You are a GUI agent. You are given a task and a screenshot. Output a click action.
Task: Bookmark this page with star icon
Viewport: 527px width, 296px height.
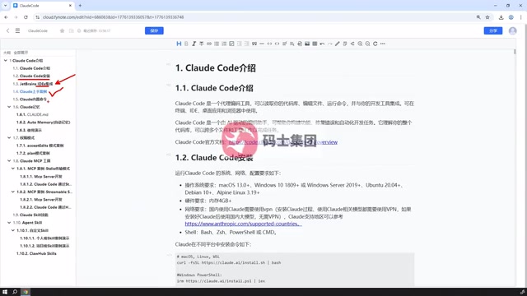tap(487, 17)
